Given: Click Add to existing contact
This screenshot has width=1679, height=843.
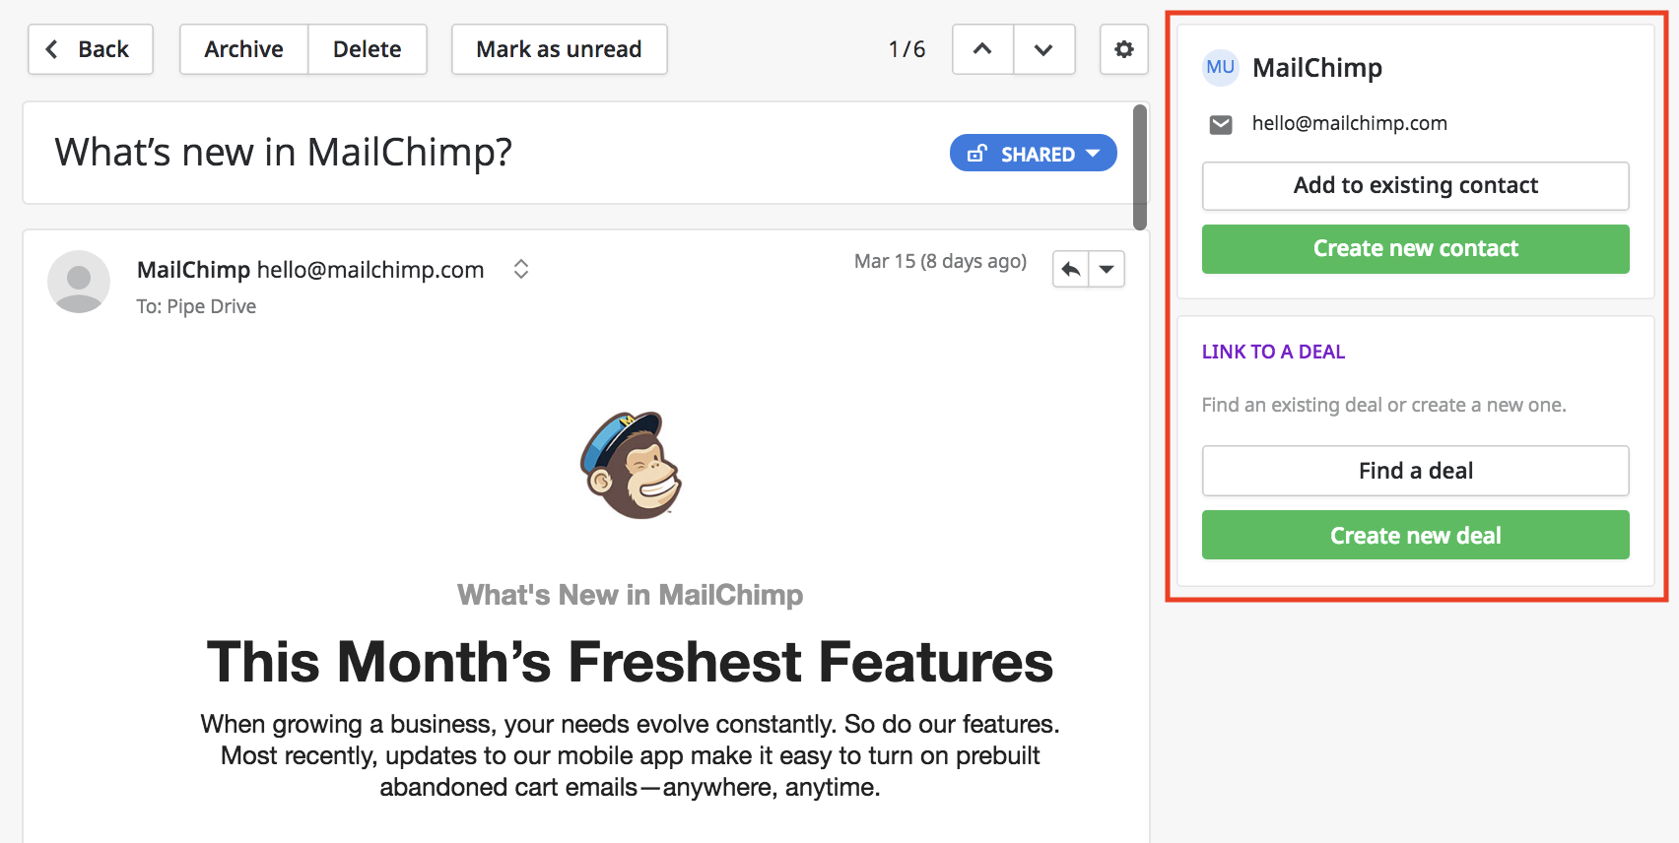Looking at the screenshot, I should pyautogui.click(x=1415, y=186).
